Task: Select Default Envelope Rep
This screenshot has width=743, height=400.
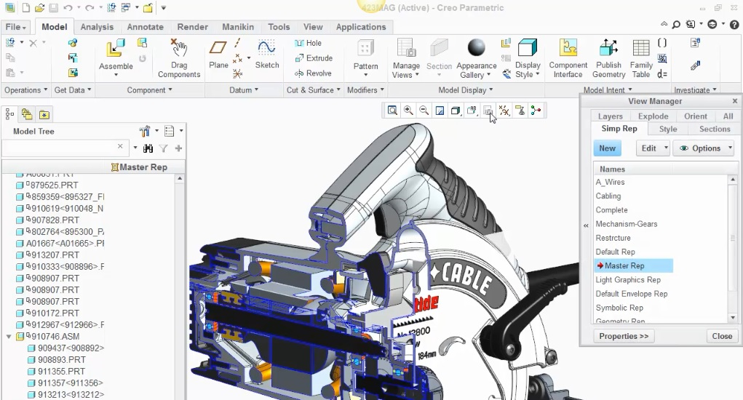Action: (x=631, y=294)
